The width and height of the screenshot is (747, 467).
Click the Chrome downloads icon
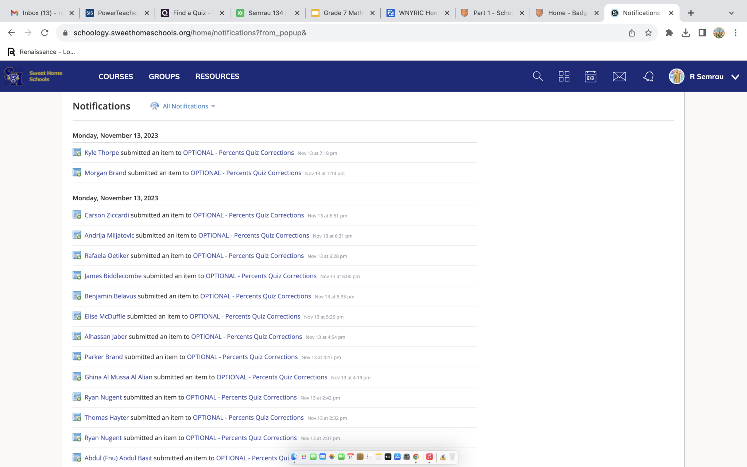click(x=685, y=33)
